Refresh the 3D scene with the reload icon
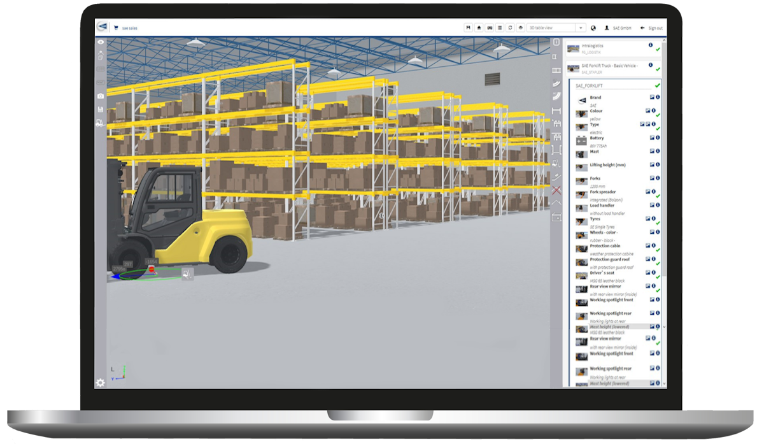 (511, 27)
